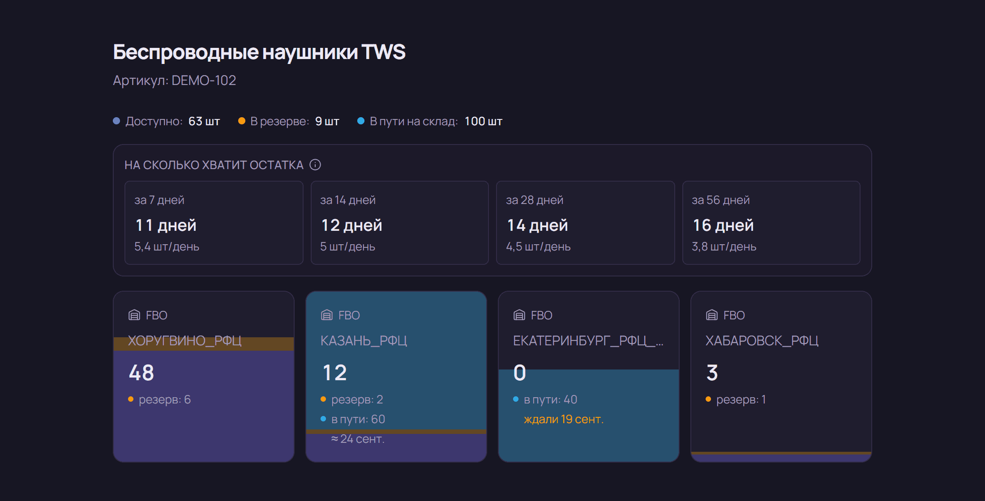Open the КАЗАНЬ_РФЦ warehouse name

tap(364, 341)
